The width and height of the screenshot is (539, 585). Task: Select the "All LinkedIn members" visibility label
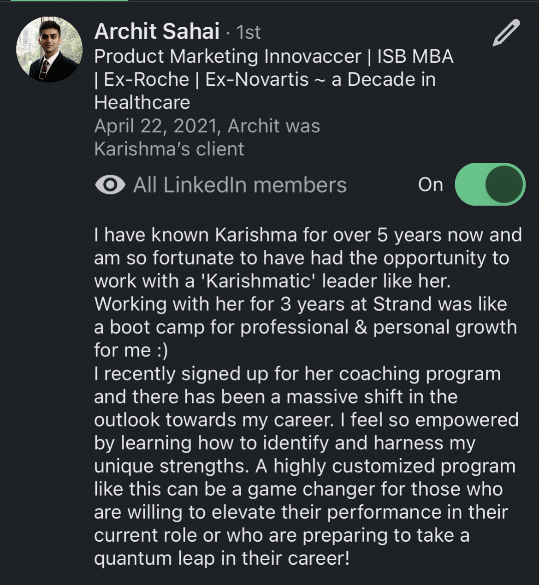coord(240,185)
